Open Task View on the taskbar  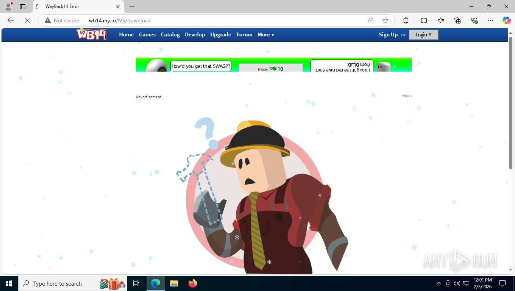click(x=136, y=283)
